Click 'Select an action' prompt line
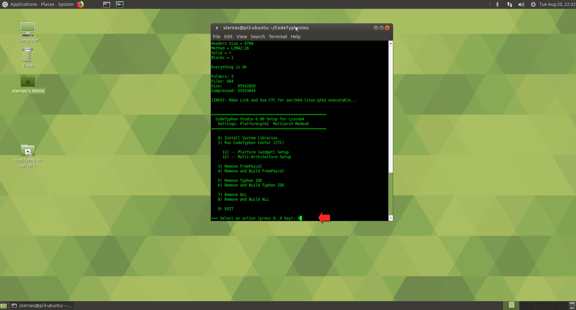Viewport: 576px width, 310px height. (x=256, y=218)
